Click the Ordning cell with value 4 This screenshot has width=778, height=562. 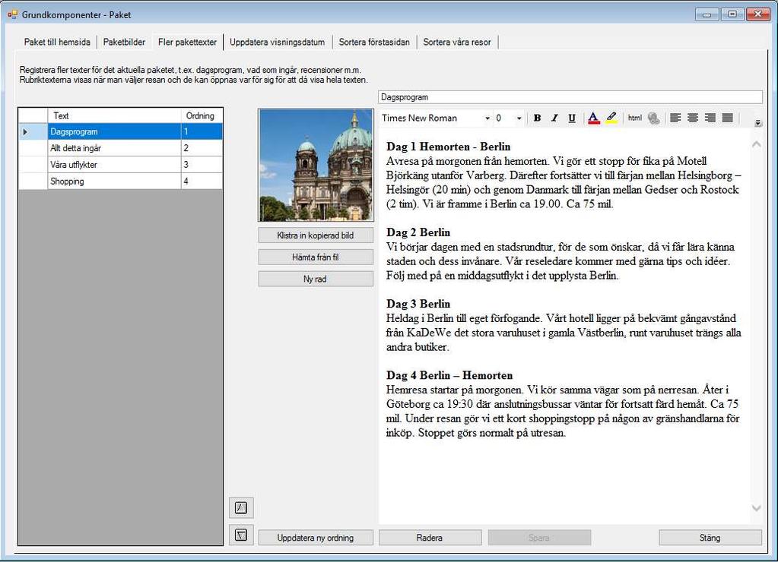point(202,182)
